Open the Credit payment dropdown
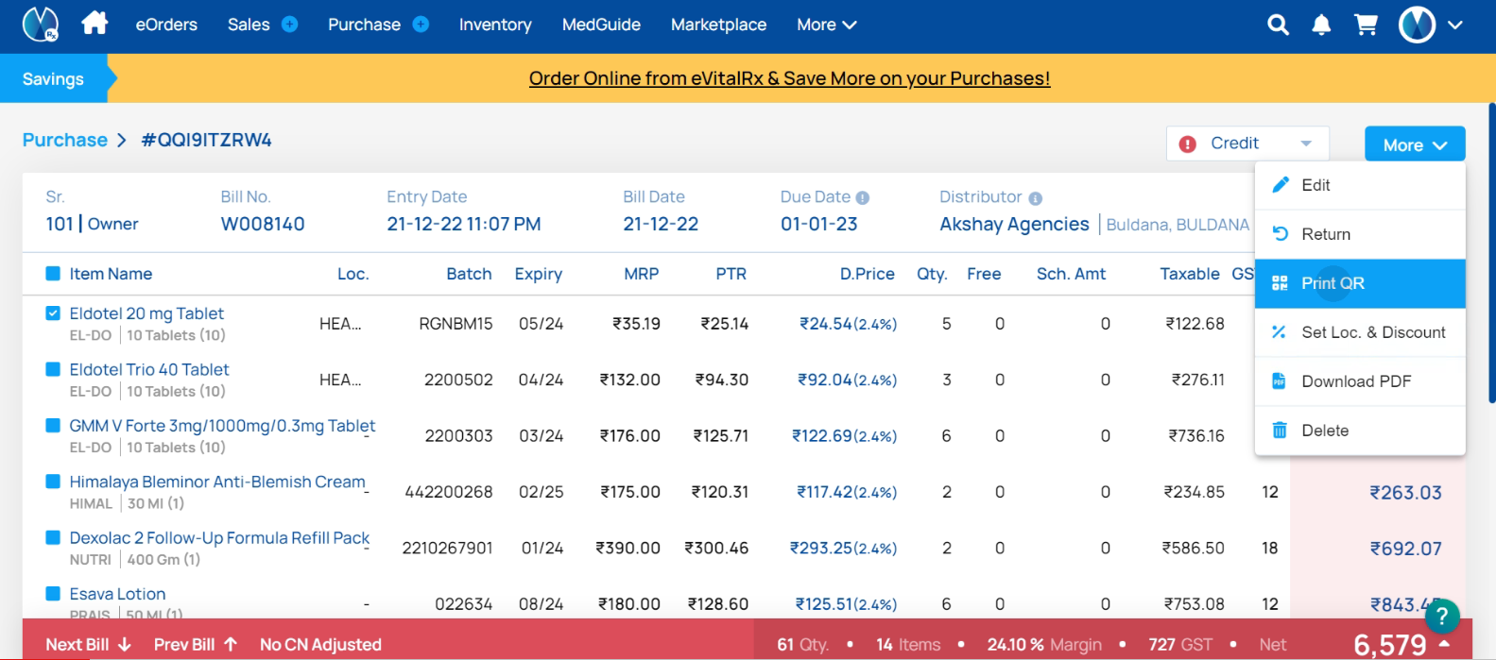 (x=1247, y=144)
